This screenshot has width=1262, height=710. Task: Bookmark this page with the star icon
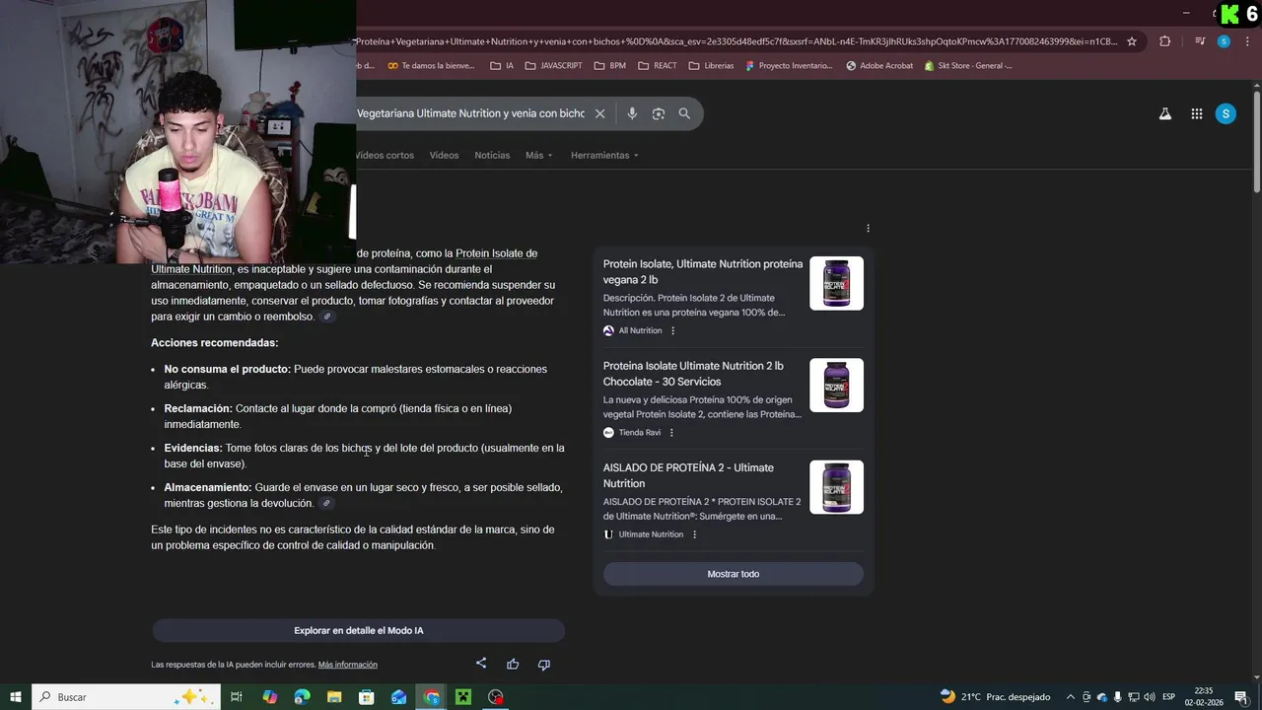pos(1132,41)
